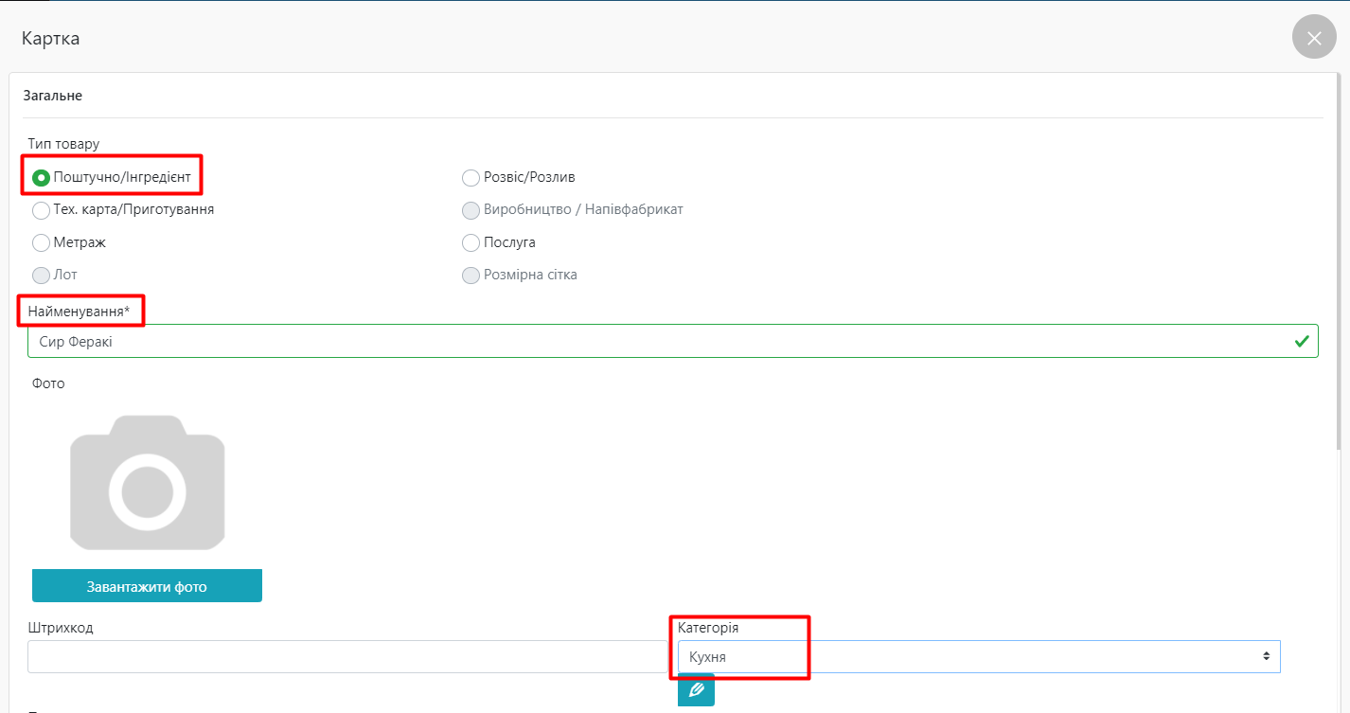Click the camera placeholder photo image
1350x713 pixels.
(147, 483)
